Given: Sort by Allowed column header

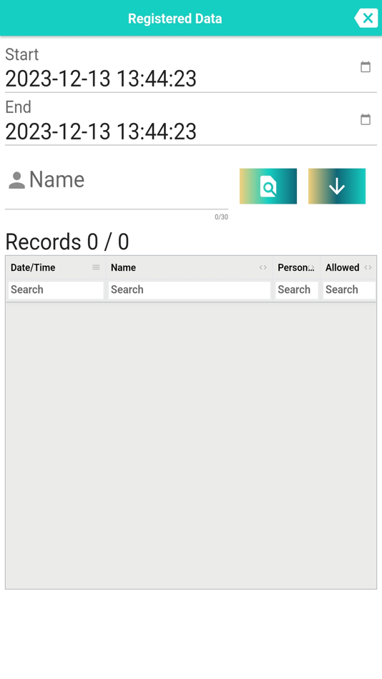Looking at the screenshot, I should coord(342,267).
